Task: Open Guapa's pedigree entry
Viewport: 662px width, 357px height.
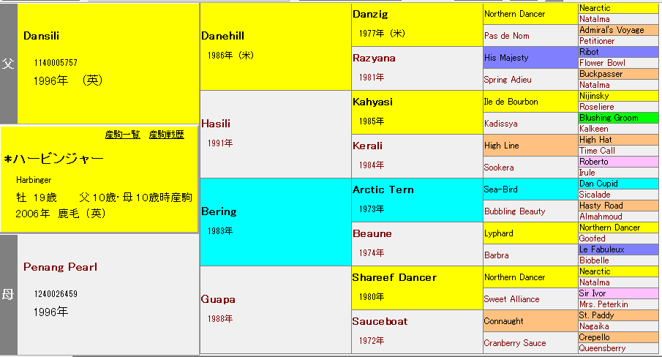Action: tap(217, 299)
